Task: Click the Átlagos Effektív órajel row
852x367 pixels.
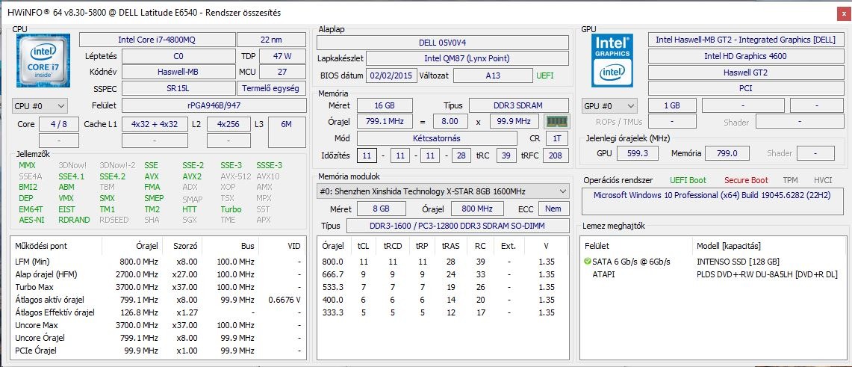Action: [x=158, y=312]
